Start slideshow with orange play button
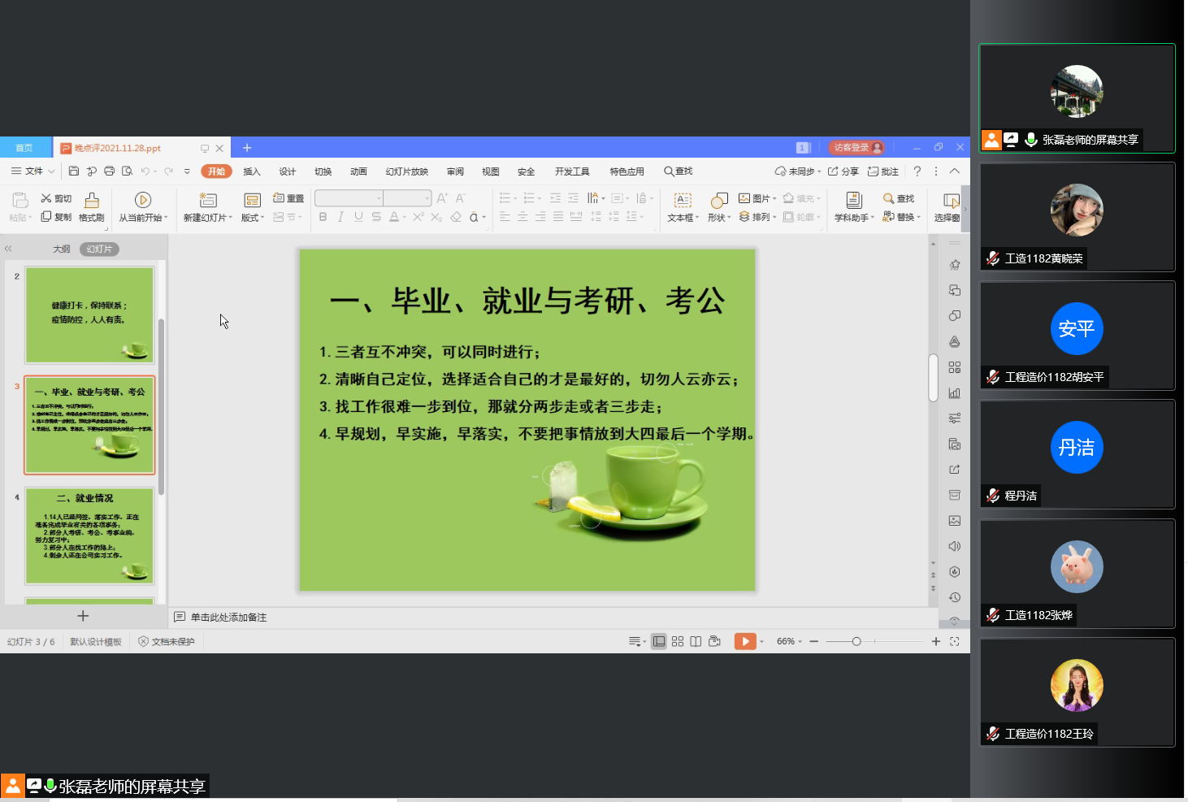Screen dimensions: 1188x802 (x=744, y=642)
